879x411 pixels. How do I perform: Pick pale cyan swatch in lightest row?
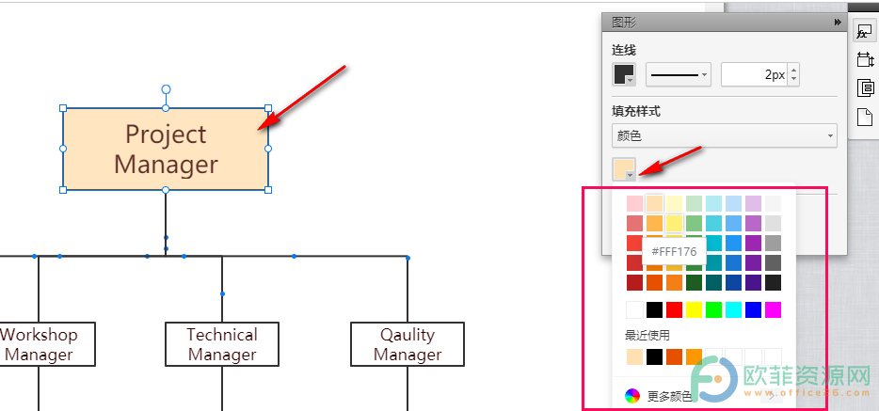pyautogui.click(x=713, y=203)
